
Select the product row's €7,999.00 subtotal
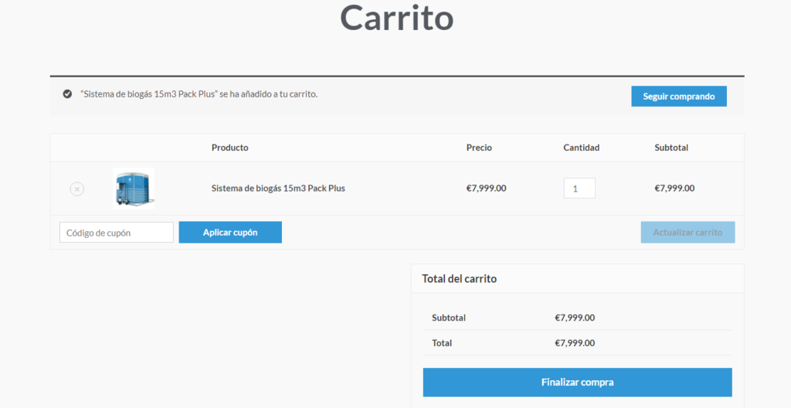coord(674,189)
